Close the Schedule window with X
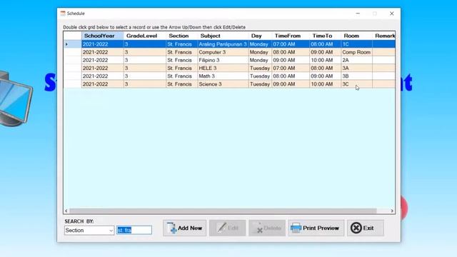Viewport: 457px width, 257px height. click(392, 14)
